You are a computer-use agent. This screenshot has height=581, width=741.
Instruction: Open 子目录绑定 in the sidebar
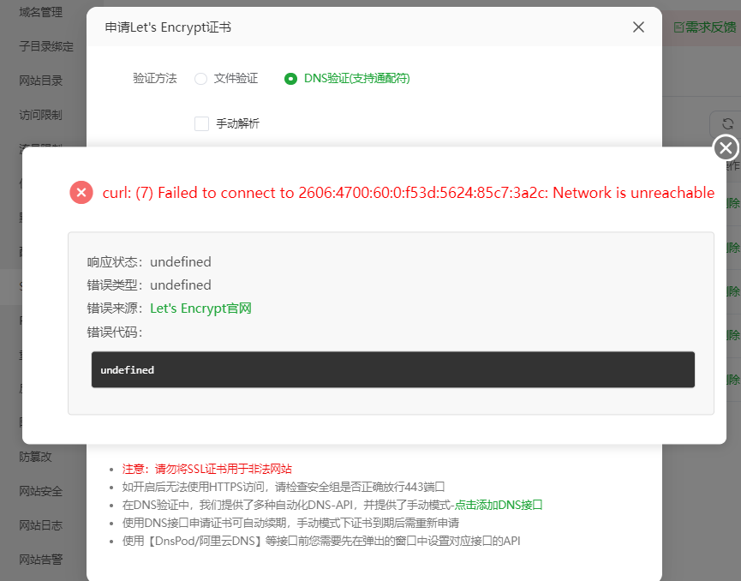[46, 46]
